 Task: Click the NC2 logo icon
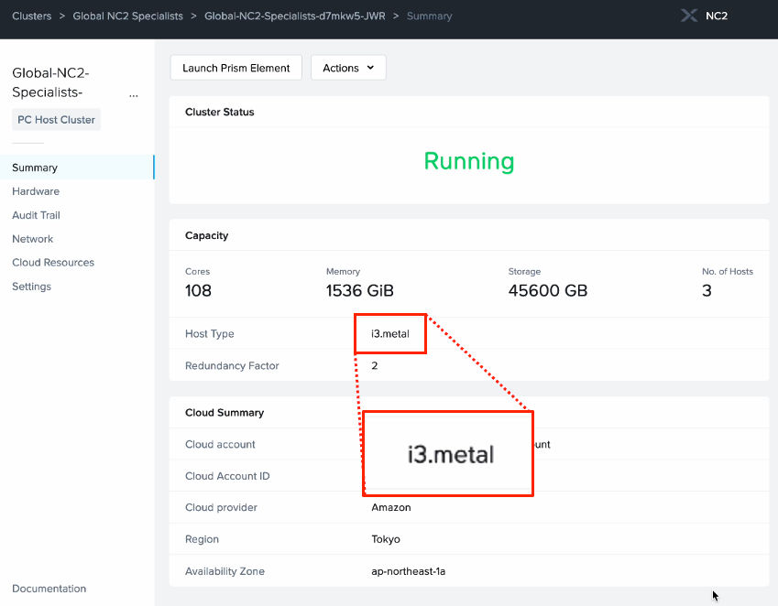tap(689, 16)
